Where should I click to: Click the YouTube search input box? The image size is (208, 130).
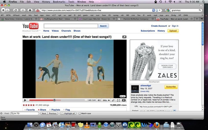tap(71, 26)
